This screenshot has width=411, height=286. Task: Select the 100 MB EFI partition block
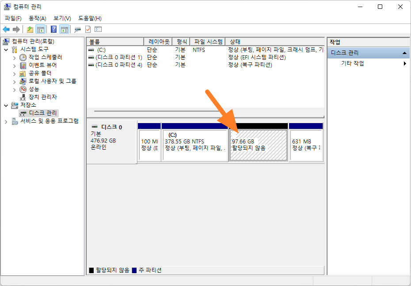click(x=149, y=142)
